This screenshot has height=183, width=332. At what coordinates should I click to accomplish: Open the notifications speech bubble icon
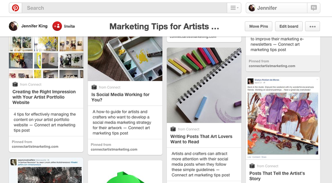[313, 8]
